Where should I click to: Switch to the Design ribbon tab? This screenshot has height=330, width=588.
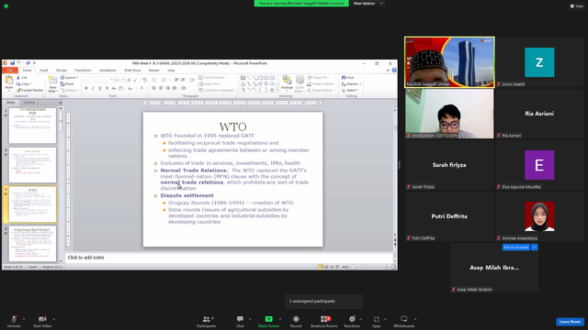point(62,70)
